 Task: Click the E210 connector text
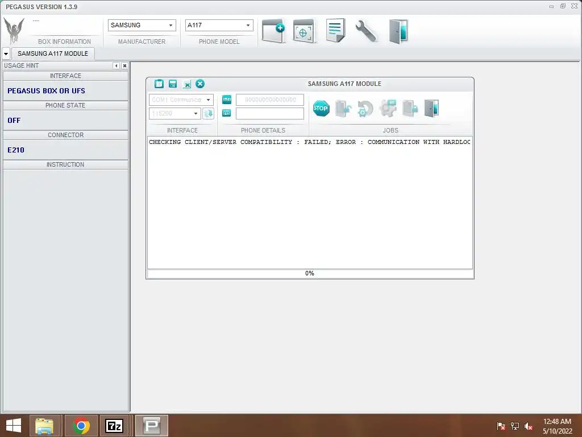tap(16, 150)
